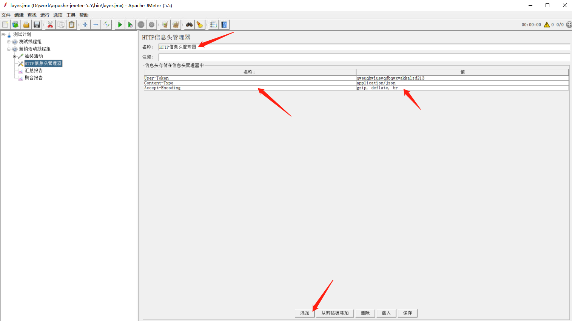Start test with no pauses icon

(130, 25)
